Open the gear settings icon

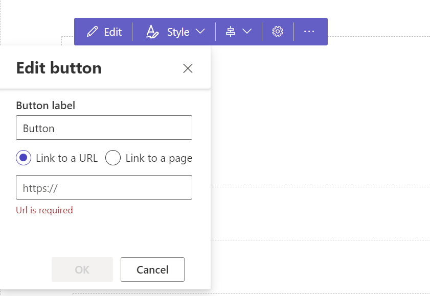(x=278, y=32)
